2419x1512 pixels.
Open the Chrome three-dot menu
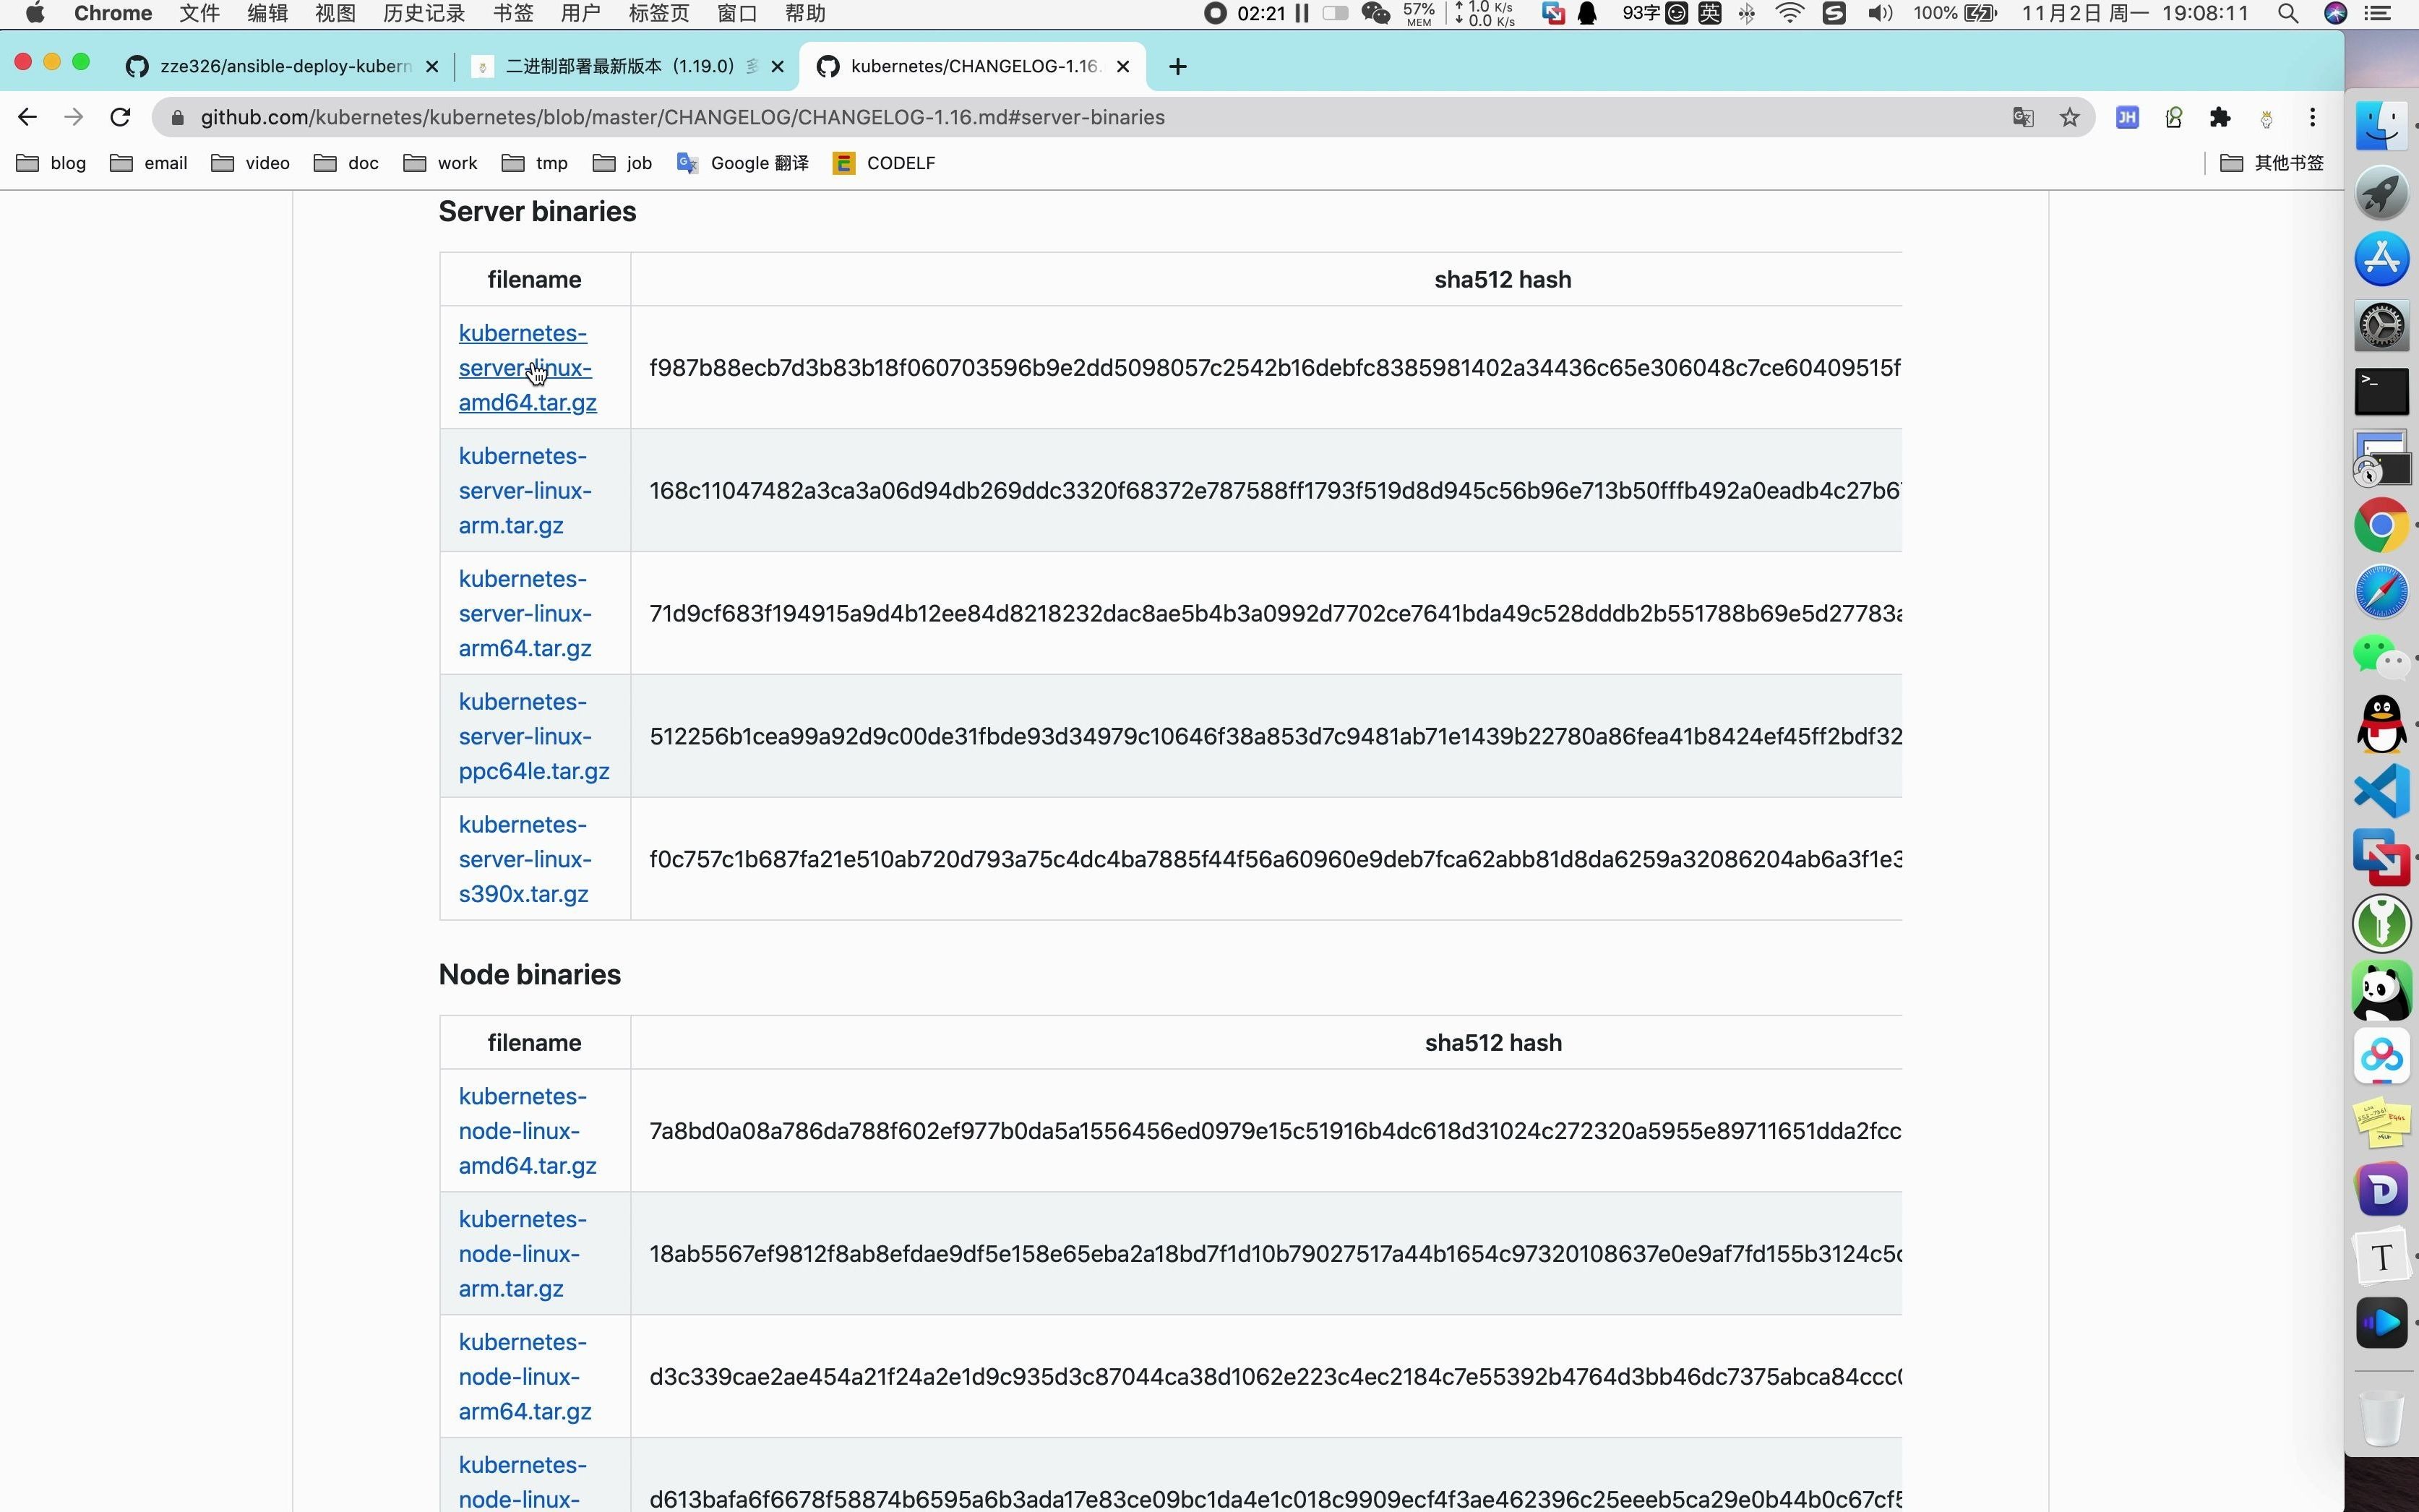[2312, 117]
